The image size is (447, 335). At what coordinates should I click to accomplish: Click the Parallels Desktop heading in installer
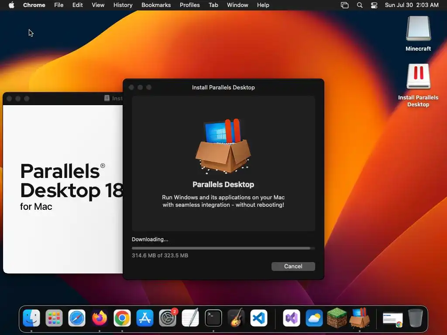(x=223, y=185)
